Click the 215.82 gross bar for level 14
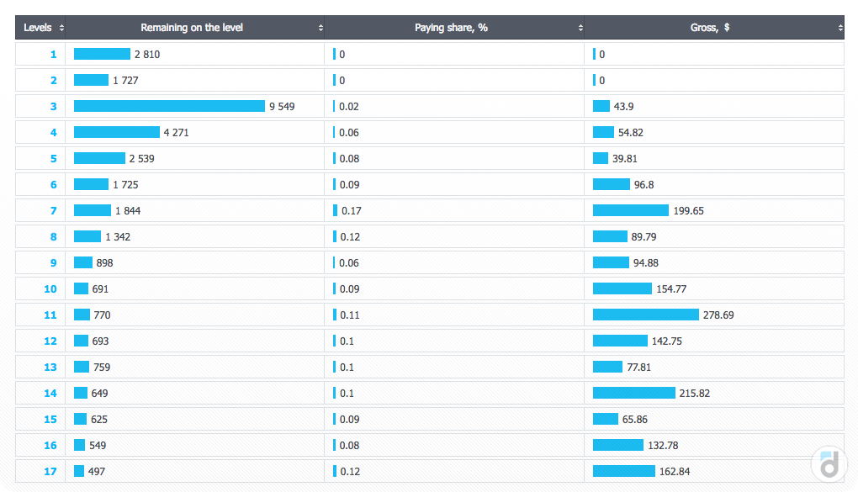This screenshot has width=858, height=492. 633,394
